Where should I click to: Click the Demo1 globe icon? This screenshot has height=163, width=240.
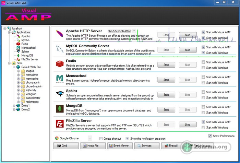18,106
